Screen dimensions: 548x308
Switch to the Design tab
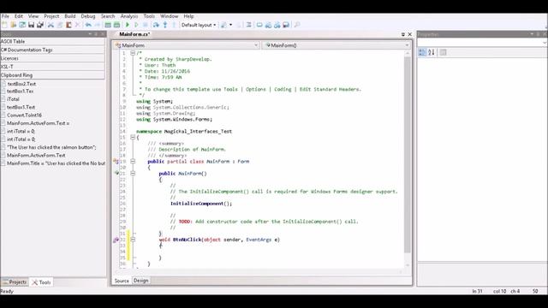coord(140,281)
